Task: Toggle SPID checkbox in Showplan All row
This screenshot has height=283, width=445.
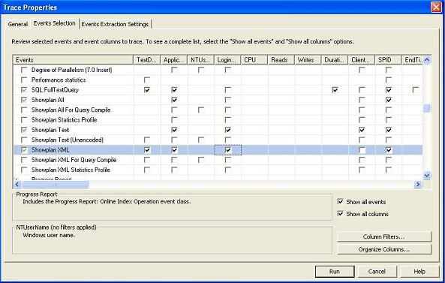Action: click(x=389, y=100)
